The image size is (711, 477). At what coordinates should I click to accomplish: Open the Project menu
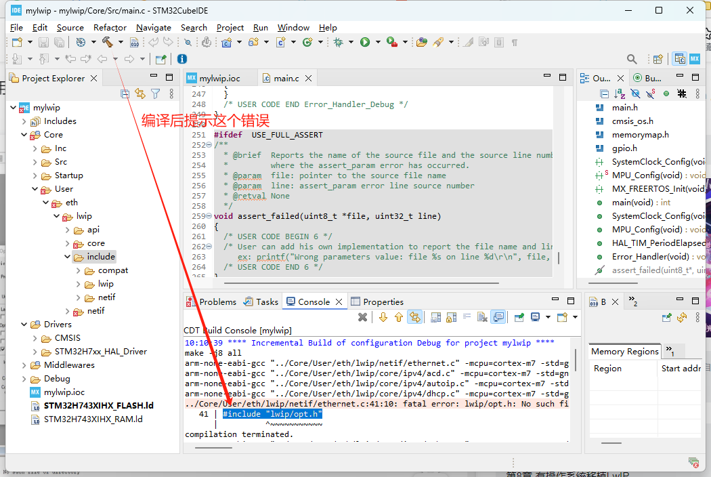pyautogui.click(x=230, y=28)
